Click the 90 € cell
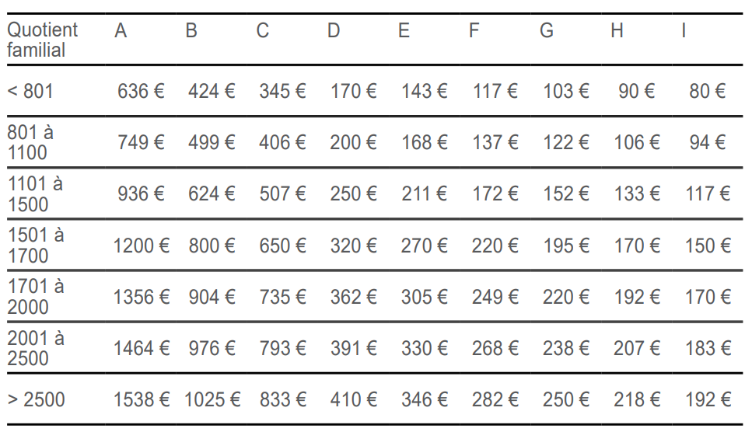Screen dimensions: 752x432 pyautogui.click(x=636, y=91)
